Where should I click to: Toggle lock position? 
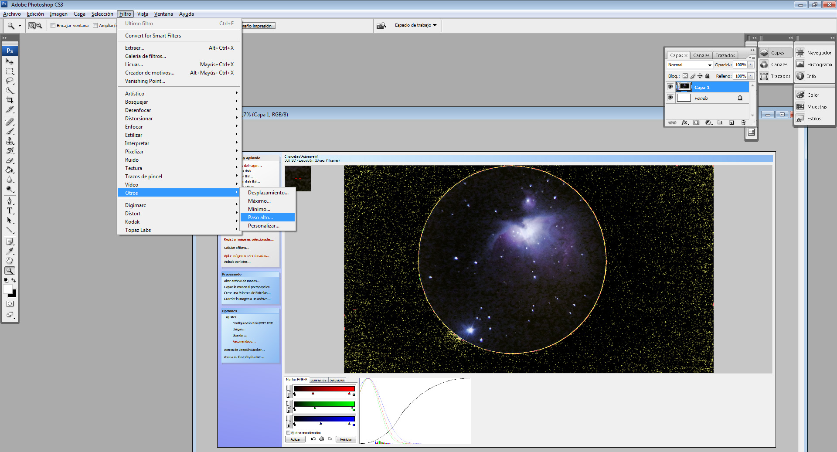[700, 76]
